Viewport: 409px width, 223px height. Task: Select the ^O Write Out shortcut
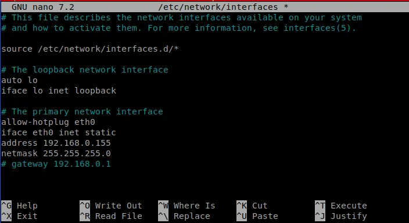pyautogui.click(x=111, y=206)
